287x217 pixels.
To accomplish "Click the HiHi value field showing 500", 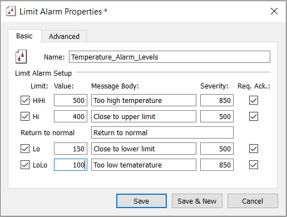I will [71, 100].
